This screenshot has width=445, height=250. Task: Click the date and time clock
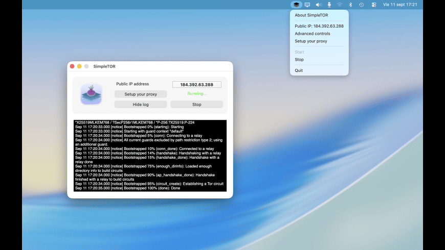[400, 5]
